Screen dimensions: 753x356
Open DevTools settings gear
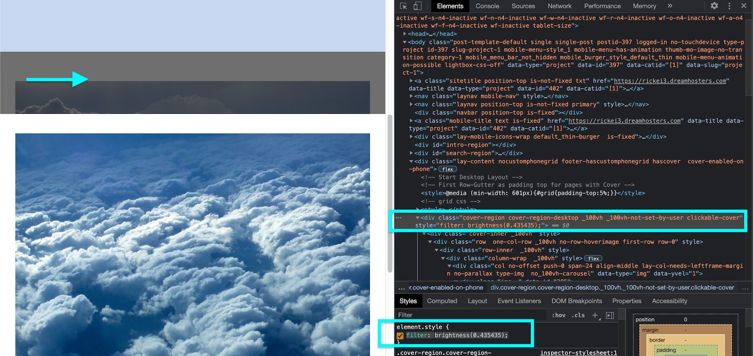tap(714, 6)
